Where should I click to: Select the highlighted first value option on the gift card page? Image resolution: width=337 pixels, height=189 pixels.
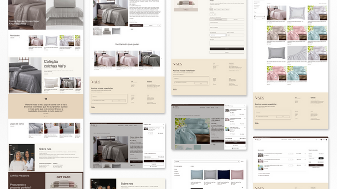point(211,9)
